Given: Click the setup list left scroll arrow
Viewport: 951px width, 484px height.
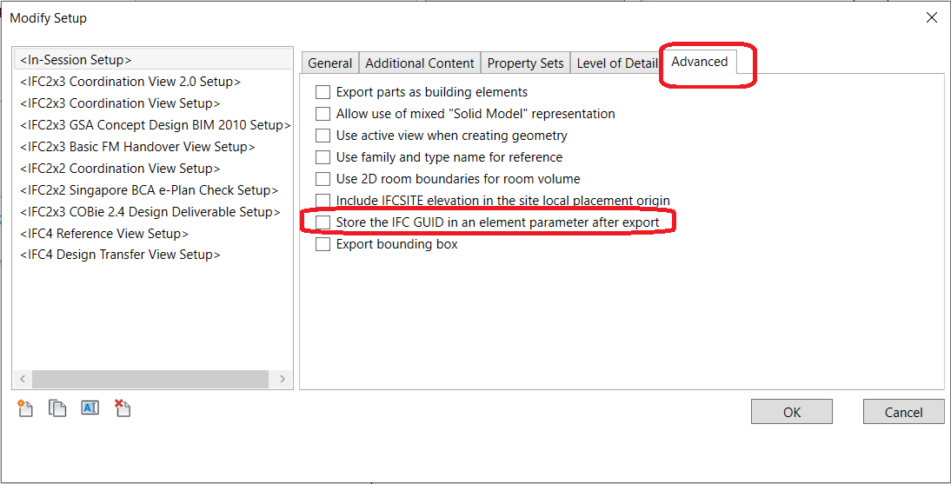Looking at the screenshot, I should point(23,380).
